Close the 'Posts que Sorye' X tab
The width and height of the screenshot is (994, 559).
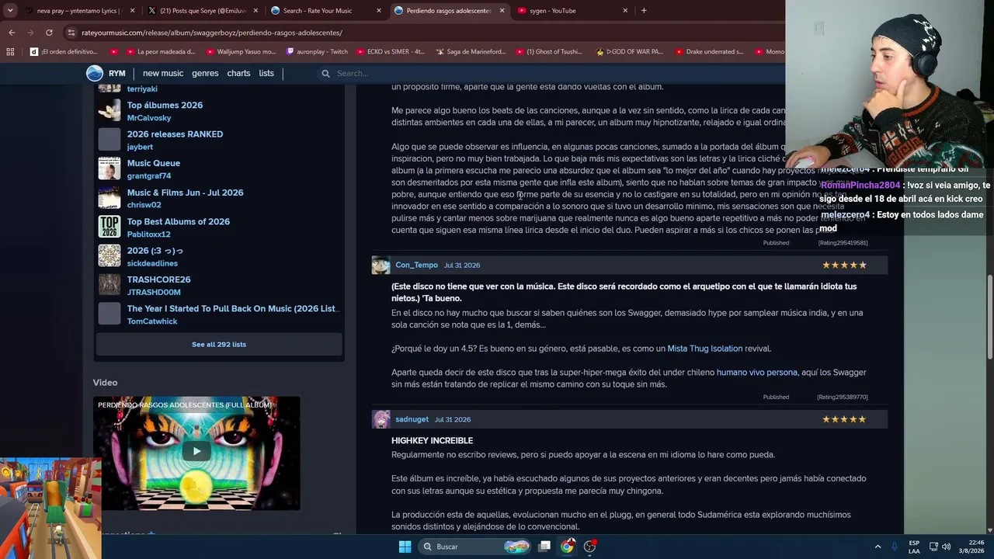pos(255,11)
